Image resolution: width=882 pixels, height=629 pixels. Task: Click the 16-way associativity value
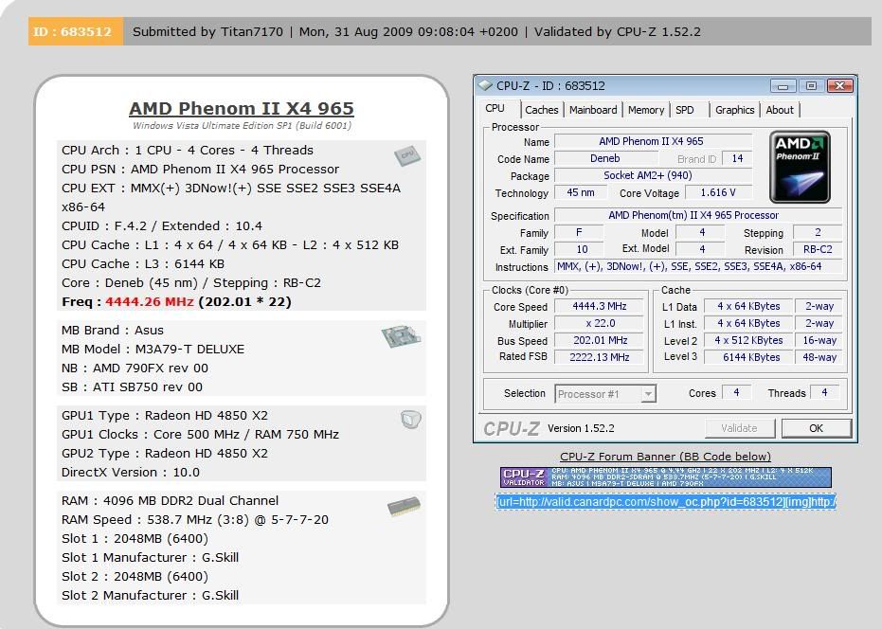pyautogui.click(x=819, y=340)
